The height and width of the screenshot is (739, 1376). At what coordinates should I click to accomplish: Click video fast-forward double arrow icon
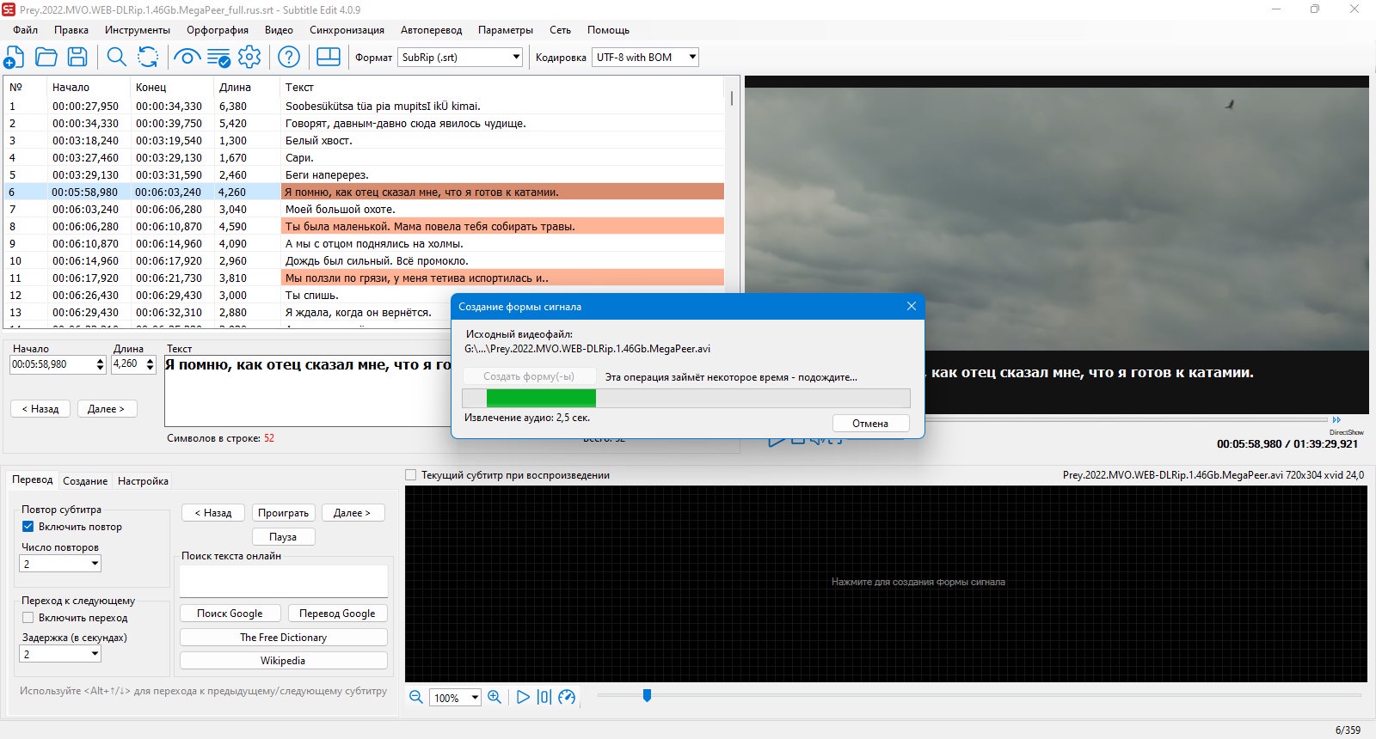click(1336, 419)
